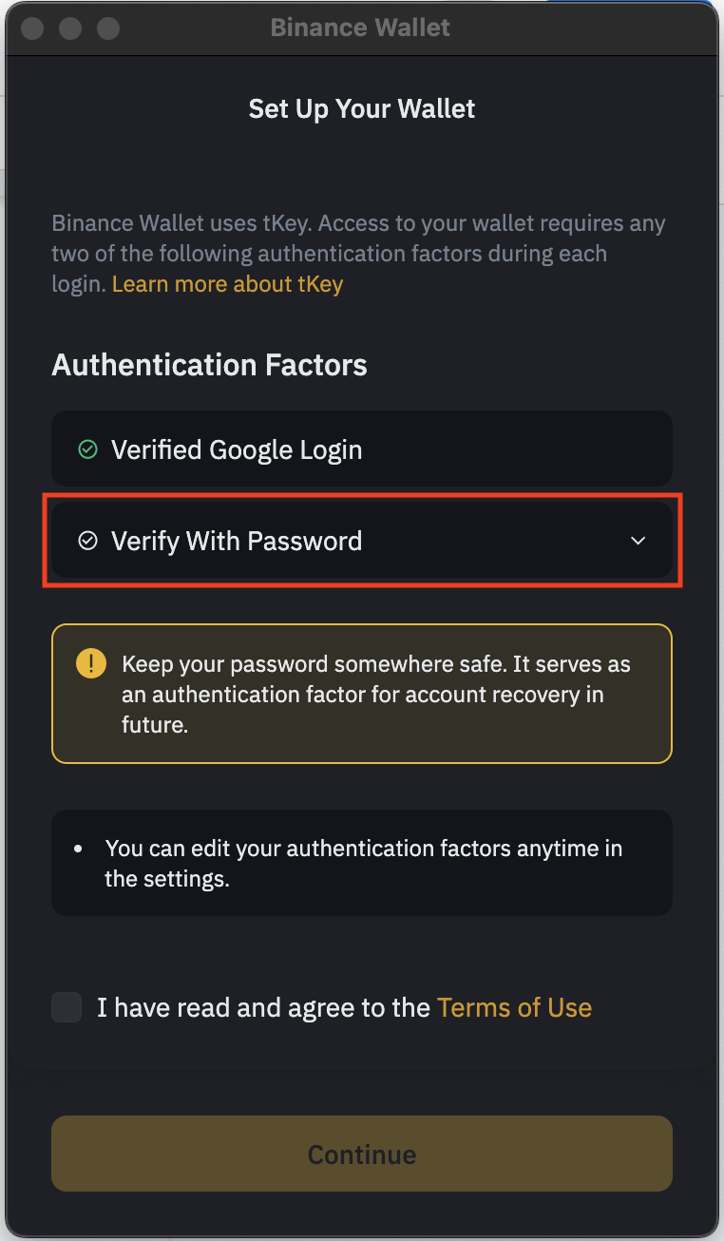724x1241 pixels.
Task: Open the Learn more about tKey link
Action: (227, 284)
